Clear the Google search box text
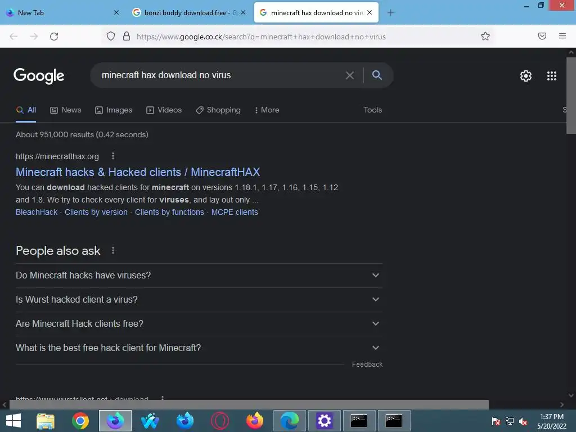Image resolution: width=576 pixels, height=432 pixels. (x=350, y=75)
